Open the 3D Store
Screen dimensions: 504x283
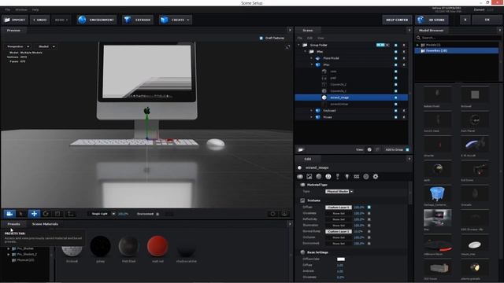click(x=432, y=20)
